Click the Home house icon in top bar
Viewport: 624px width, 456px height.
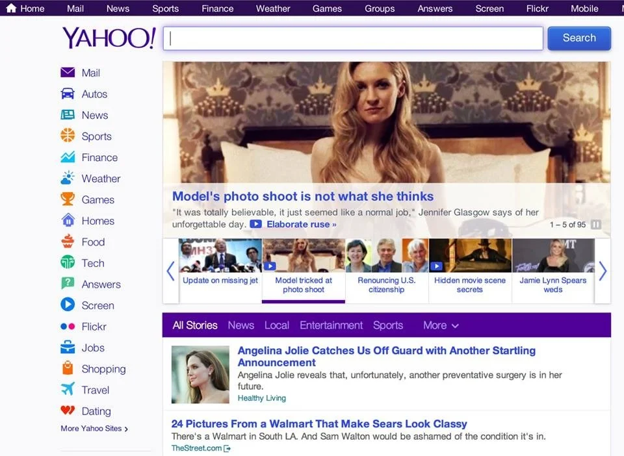(x=11, y=8)
